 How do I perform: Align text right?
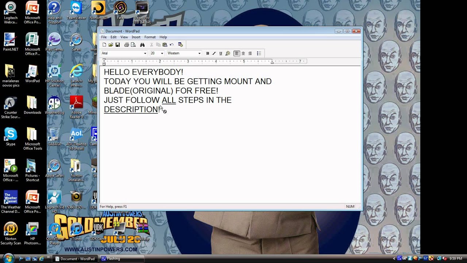250,53
